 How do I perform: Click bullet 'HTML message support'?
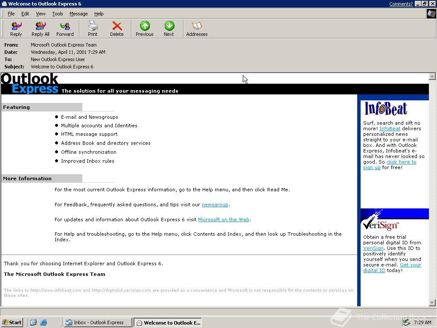89,134
